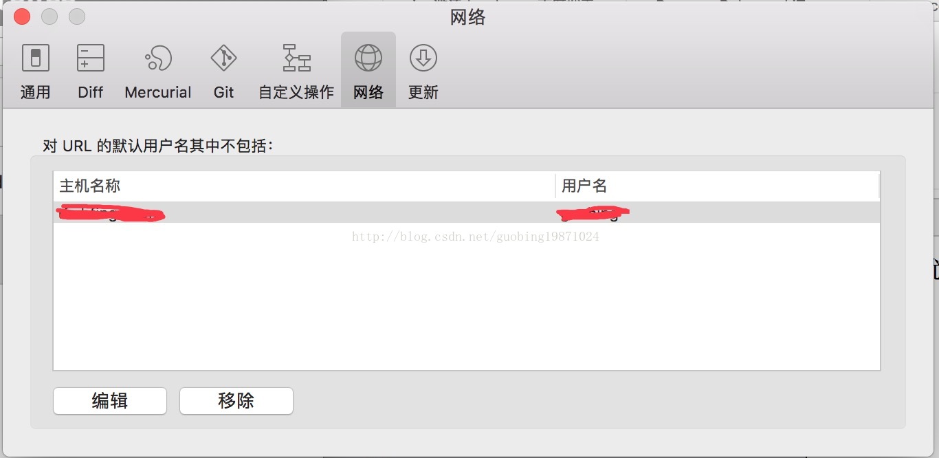This screenshot has width=939, height=458.
Task: Click the divider between 主机名称 and 用户名 headers
Action: 555,186
